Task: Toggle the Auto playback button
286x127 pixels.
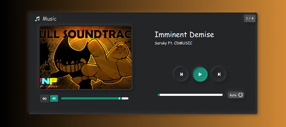Action: click(x=236, y=95)
